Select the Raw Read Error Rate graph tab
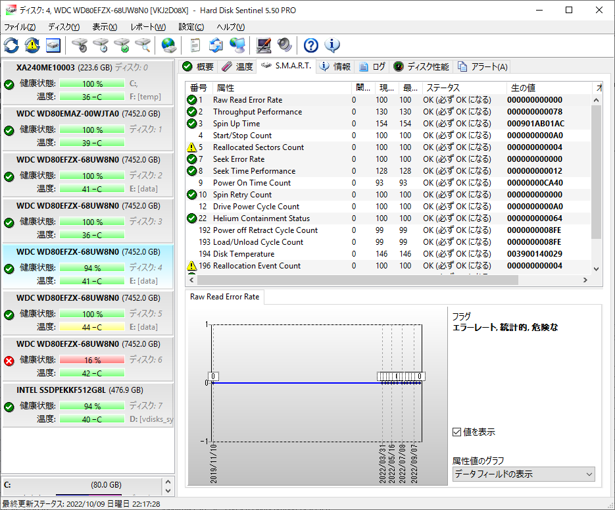Viewport: 615px width, 510px height. pos(225,297)
